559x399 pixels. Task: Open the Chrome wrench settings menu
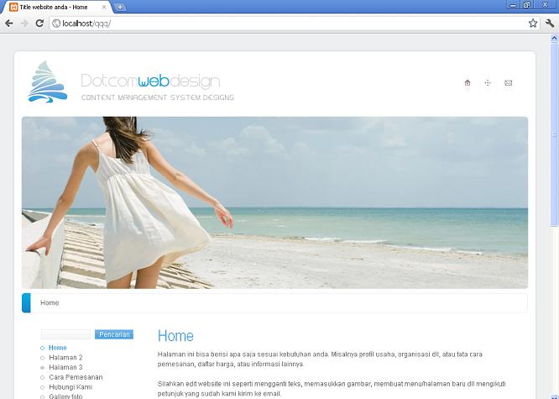(550, 24)
